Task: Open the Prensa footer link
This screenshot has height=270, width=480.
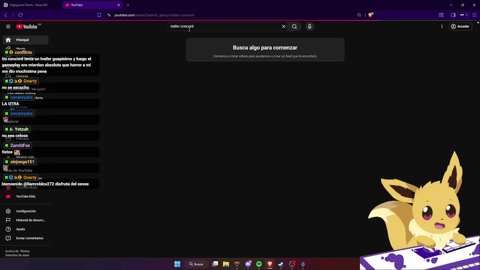Action: click(x=25, y=251)
